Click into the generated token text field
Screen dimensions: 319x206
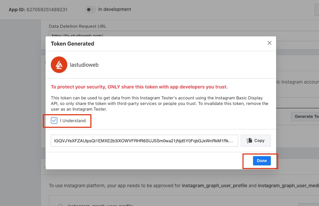[144, 140]
